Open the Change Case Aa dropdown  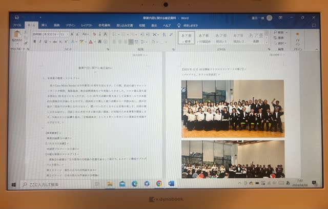86,34
